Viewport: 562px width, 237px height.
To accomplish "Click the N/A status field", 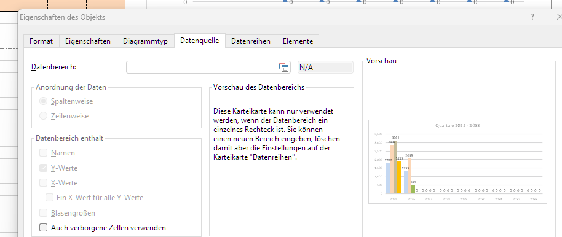I will [x=325, y=68].
